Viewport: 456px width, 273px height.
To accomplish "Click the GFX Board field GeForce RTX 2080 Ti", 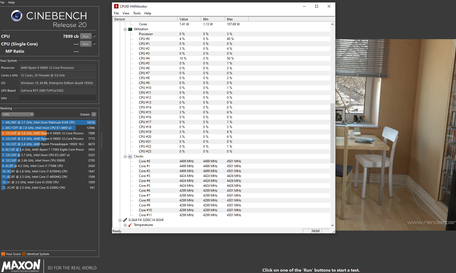I will tap(57, 91).
